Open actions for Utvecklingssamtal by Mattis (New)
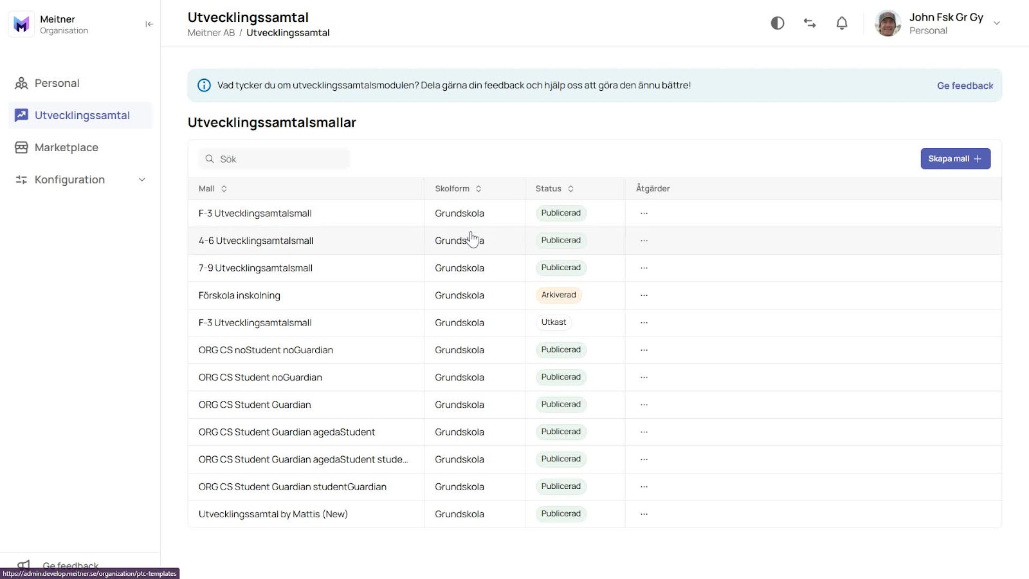Image resolution: width=1029 pixels, height=579 pixels. point(644,514)
